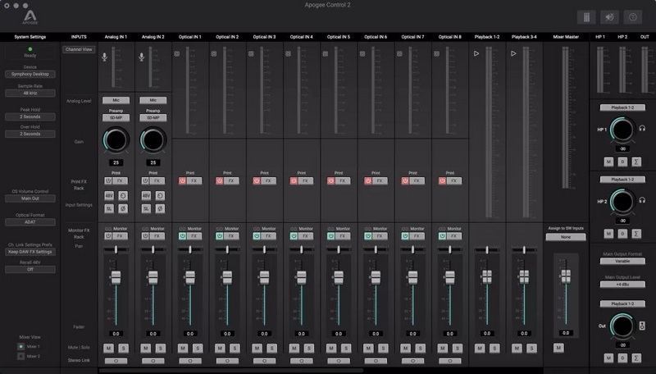
Task: Click the Analog IN 1 gain knob
Action: (x=116, y=140)
